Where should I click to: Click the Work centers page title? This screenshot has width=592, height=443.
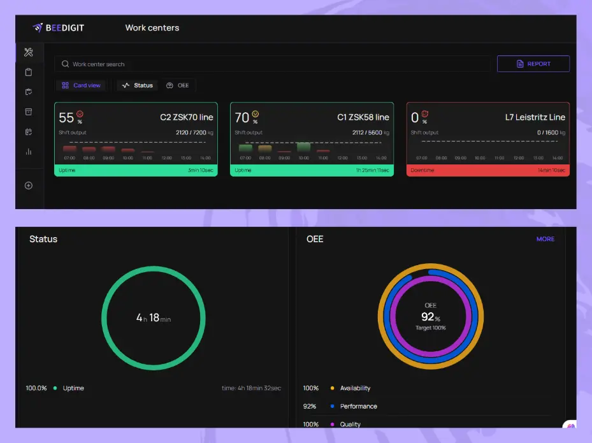[x=152, y=27]
